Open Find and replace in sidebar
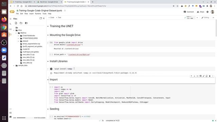Viewport: 217px width, 122px height. (11, 24)
